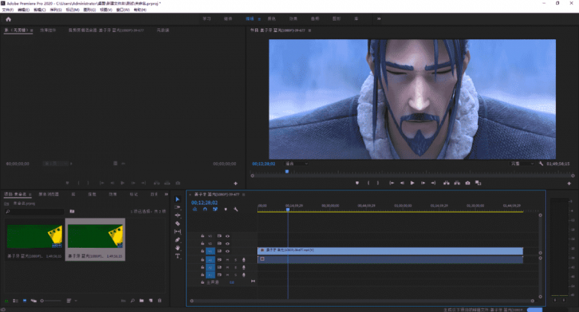The height and width of the screenshot is (312, 579).
Task: Click the Program monitor button editor plus
Action: pos(568,184)
